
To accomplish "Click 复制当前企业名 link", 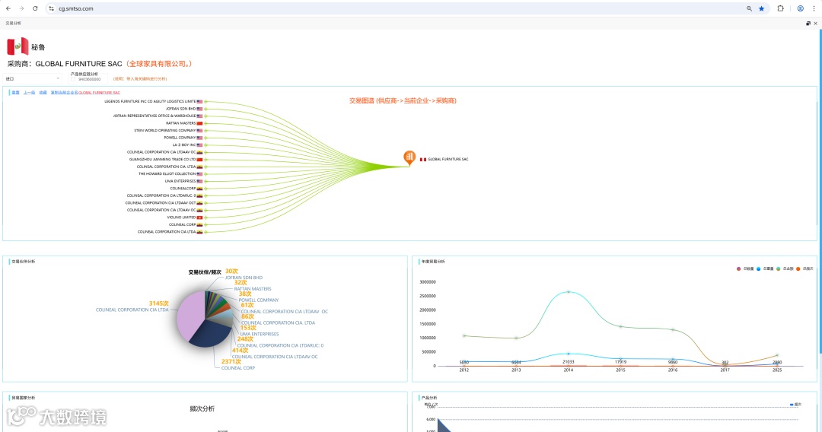I will tap(64, 93).
